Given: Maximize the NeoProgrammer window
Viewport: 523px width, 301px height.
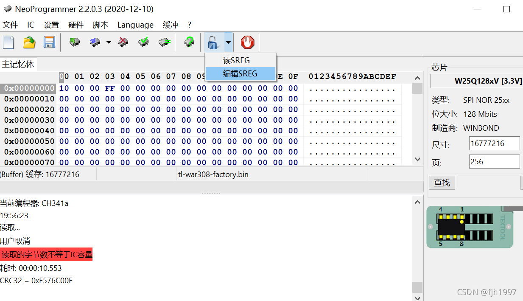Looking at the screenshot, I should point(506,9).
